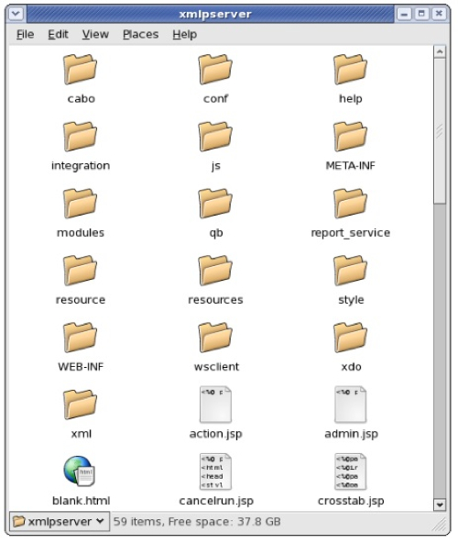Click the "admin.jsp" file name

[x=352, y=434]
